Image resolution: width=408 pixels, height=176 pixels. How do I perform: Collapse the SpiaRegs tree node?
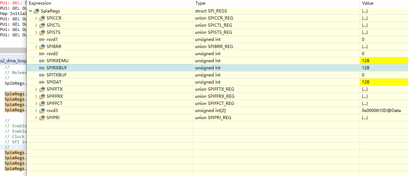pyautogui.click(x=31, y=11)
